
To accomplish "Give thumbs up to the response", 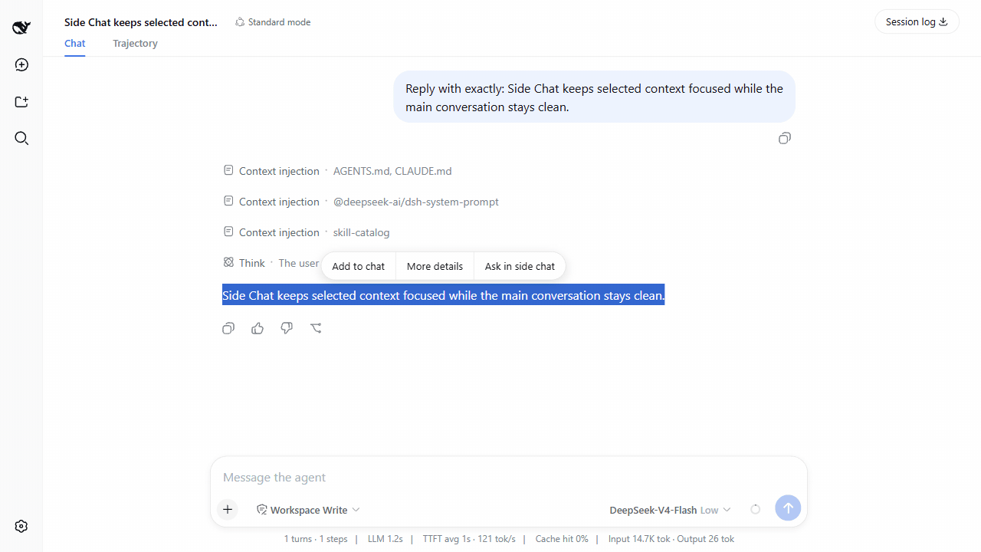I will (258, 328).
